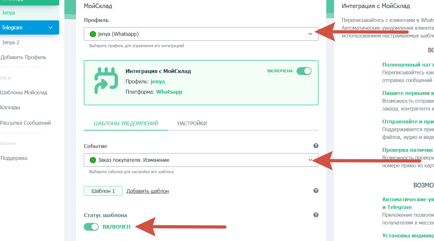Click Добавить Профиль in sidebar
The image size is (434, 241).
[24, 57]
